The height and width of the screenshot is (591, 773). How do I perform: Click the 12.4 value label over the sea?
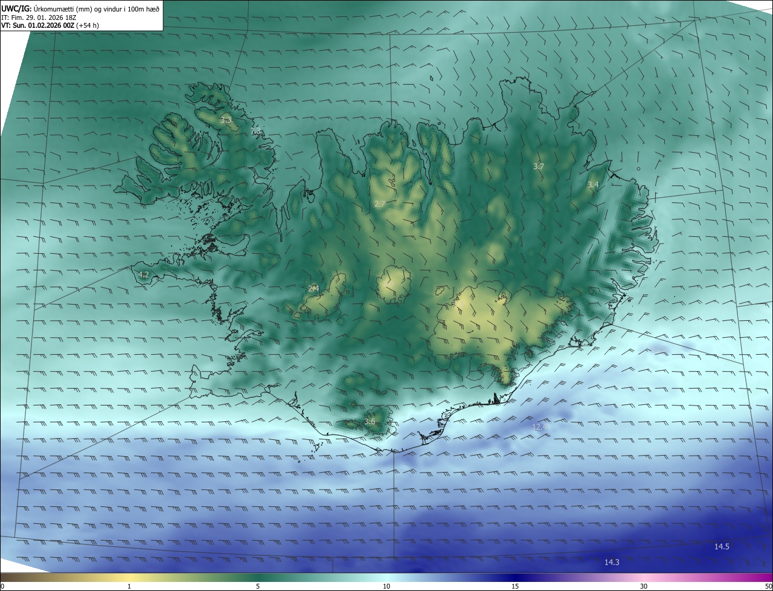click(x=539, y=427)
